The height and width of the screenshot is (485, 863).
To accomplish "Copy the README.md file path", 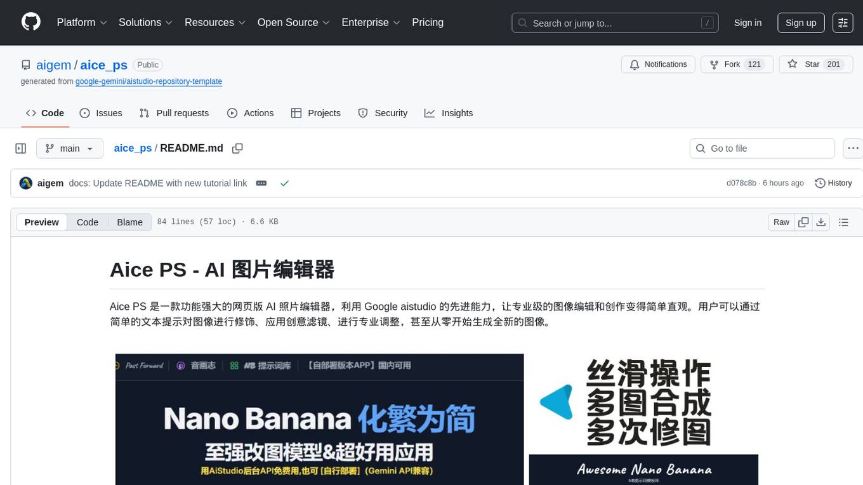I will pyautogui.click(x=237, y=149).
